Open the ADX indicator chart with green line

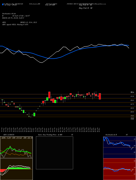point(16,147)
